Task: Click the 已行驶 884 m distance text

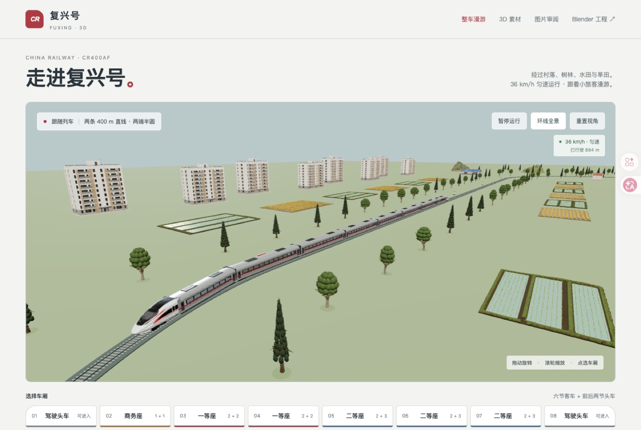Action: tap(584, 150)
